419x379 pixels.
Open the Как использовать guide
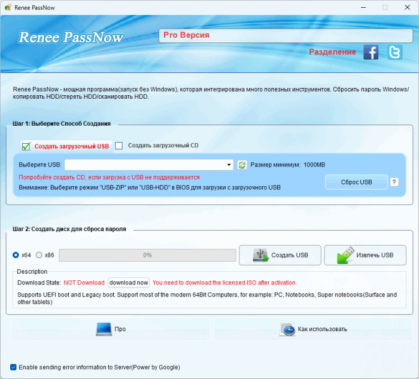[313, 329]
